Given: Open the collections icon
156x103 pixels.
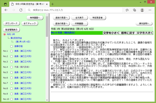Looking at the screenshot, I should 134,10.
